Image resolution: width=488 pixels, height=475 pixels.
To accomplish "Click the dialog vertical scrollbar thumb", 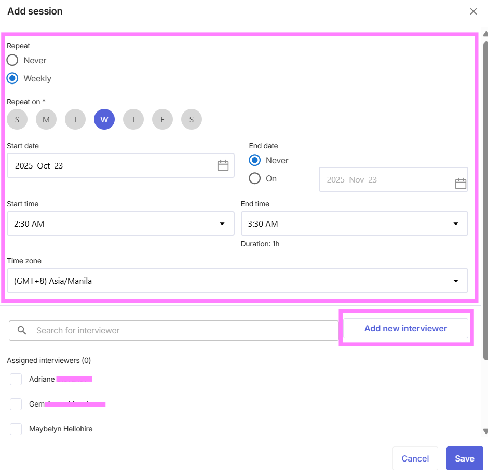I will pyautogui.click(x=485, y=201).
